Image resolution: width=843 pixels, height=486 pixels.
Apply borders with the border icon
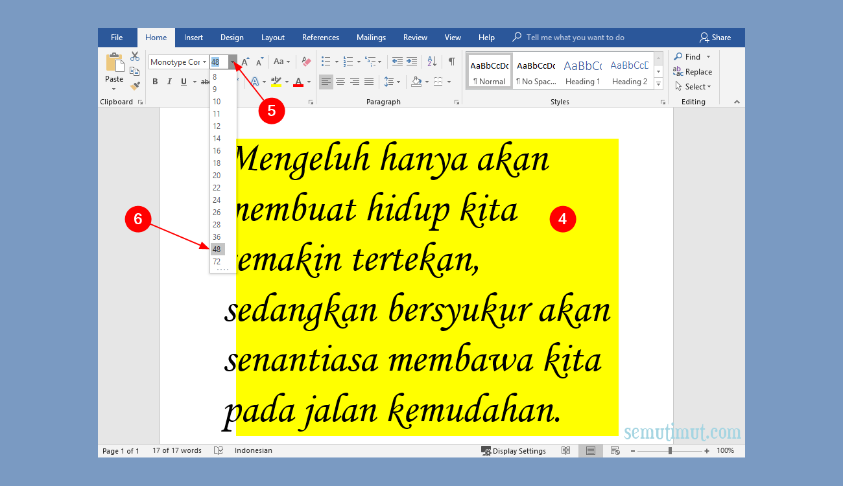coord(438,82)
